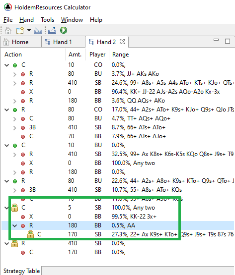Click red dot on BB check 100.0% Any two row
The width and height of the screenshot is (235, 275).
click(23, 164)
